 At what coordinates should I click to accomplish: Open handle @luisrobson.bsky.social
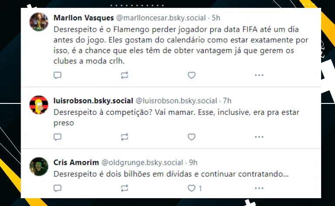pyautogui.click(x=176, y=101)
